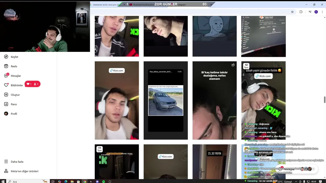Go to Profil page
326x183 pixels.
(11, 114)
